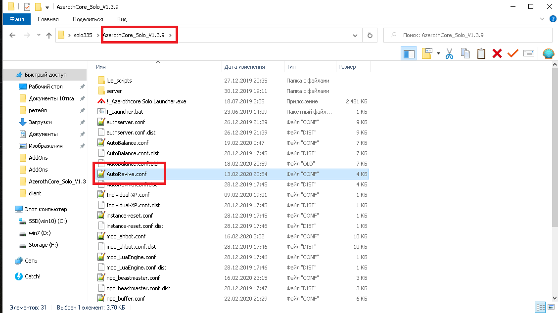Click the new folder icon in the title bar
Viewport: 558px width, 313px height.
point(38,7)
